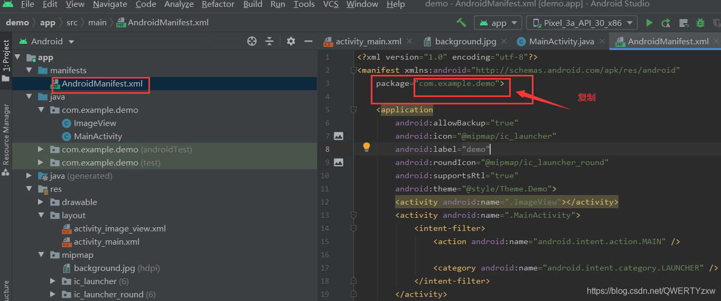Screen dimensions: 721x301
Task: Click line number 12 in editor gutter
Action: tap(324, 202)
